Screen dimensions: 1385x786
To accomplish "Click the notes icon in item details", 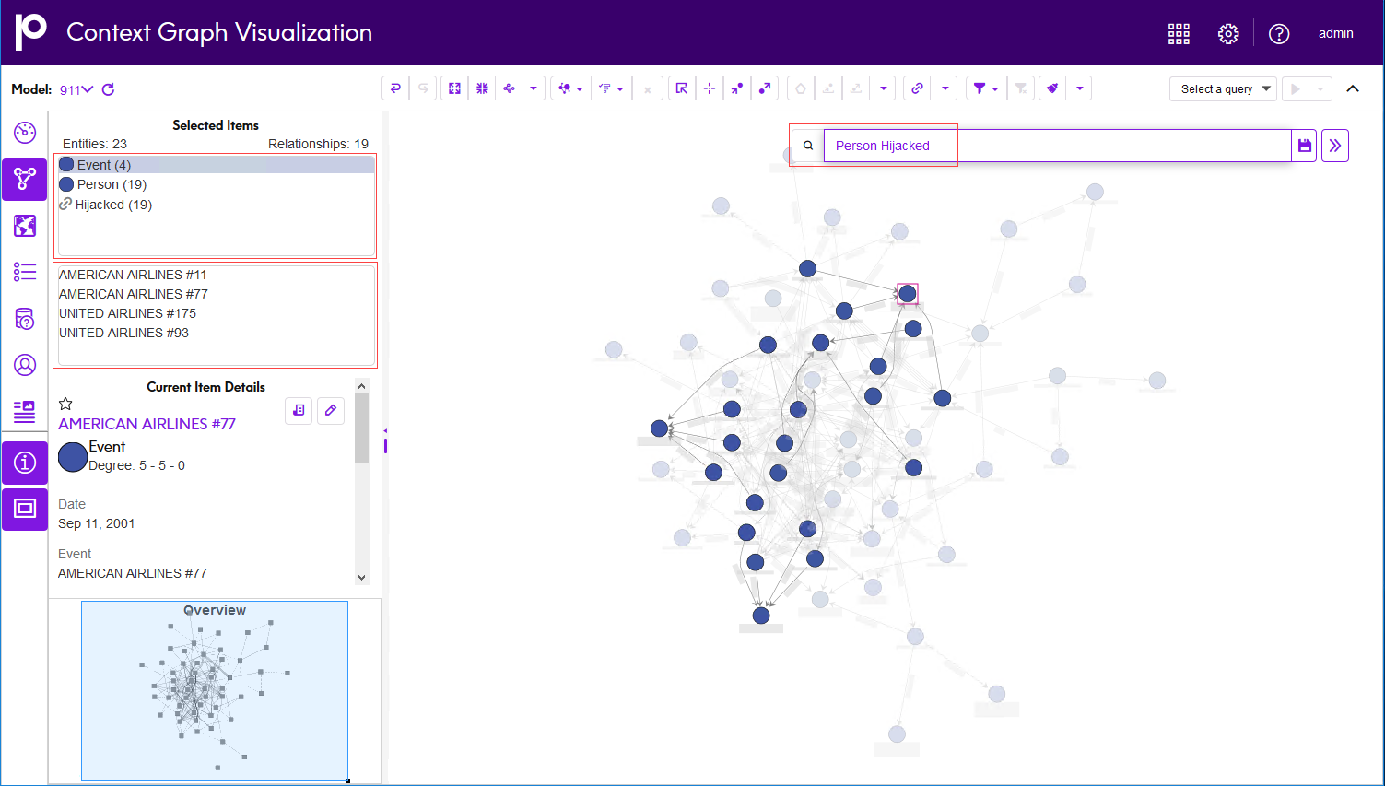I will tap(299, 411).
